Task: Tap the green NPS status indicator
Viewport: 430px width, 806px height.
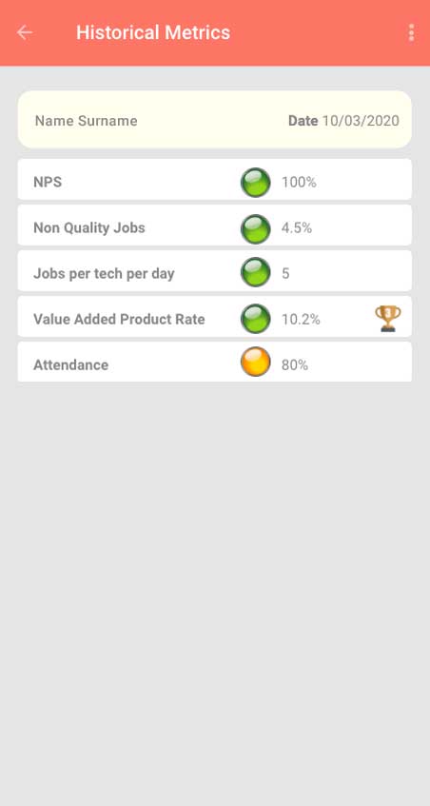Action: 255,182
